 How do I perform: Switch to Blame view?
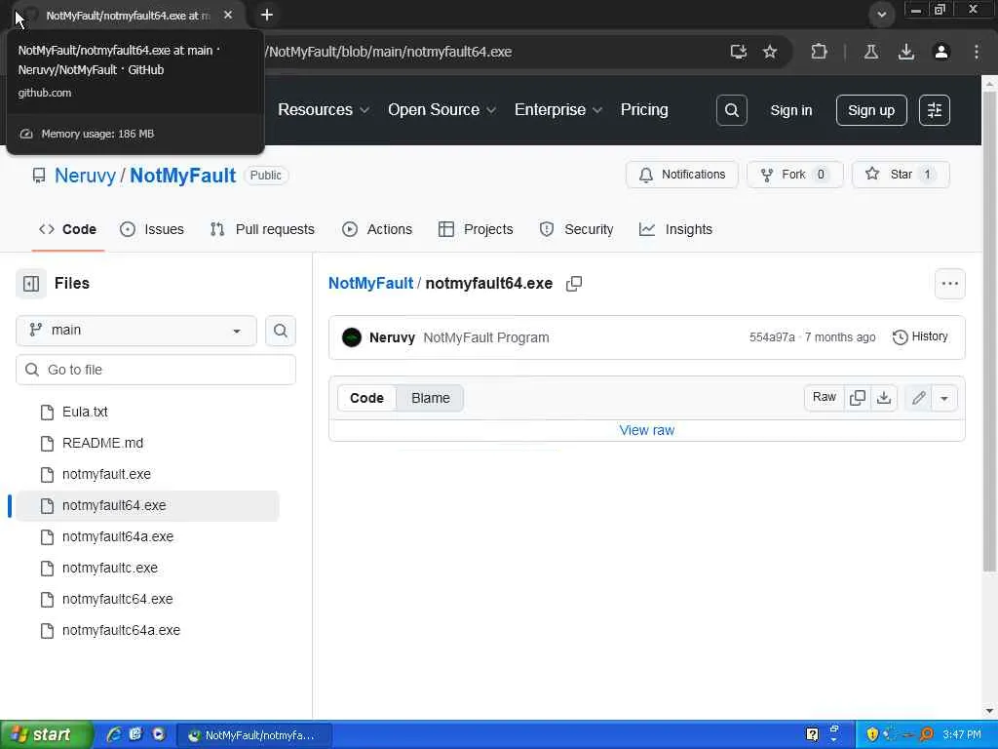430,398
